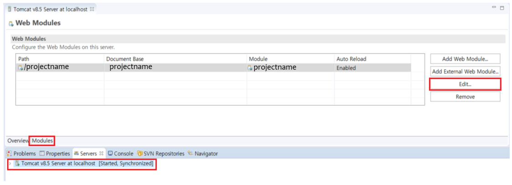Expand the Tomcat v8.5 Server tree node
512x185 pixels.
(10, 164)
